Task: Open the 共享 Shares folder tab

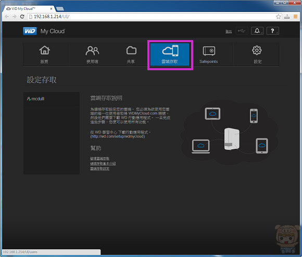Action: point(131,55)
